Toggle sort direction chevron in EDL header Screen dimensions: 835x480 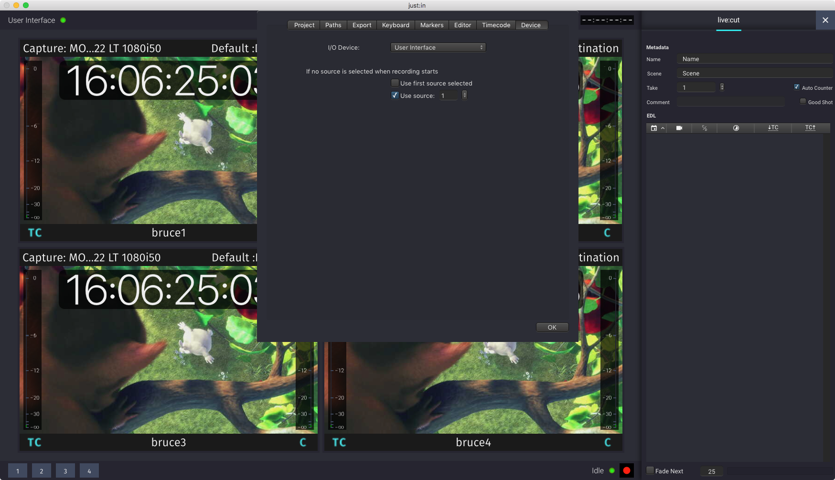tap(663, 128)
